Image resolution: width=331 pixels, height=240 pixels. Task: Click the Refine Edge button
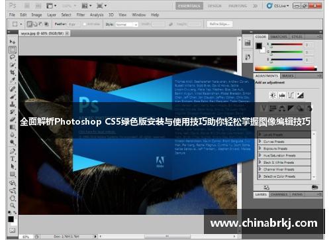[x=220, y=24]
